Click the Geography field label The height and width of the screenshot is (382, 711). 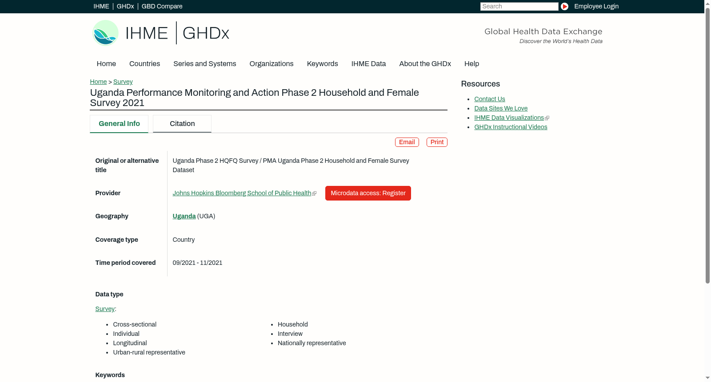point(112,216)
